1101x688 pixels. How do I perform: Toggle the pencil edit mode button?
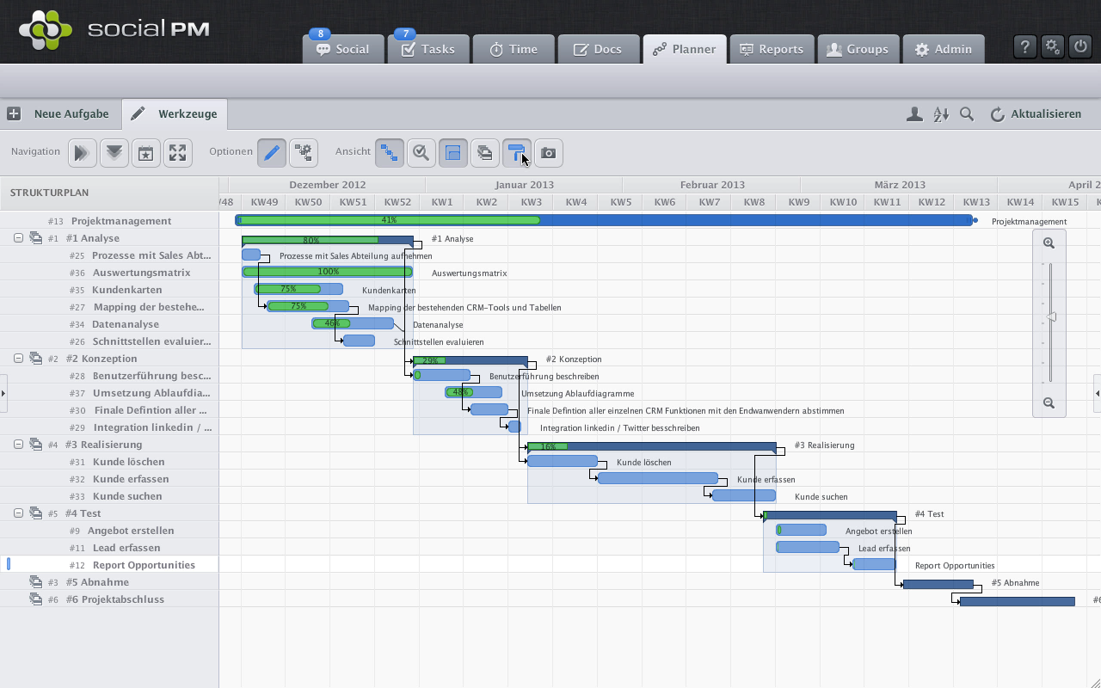[x=272, y=153]
